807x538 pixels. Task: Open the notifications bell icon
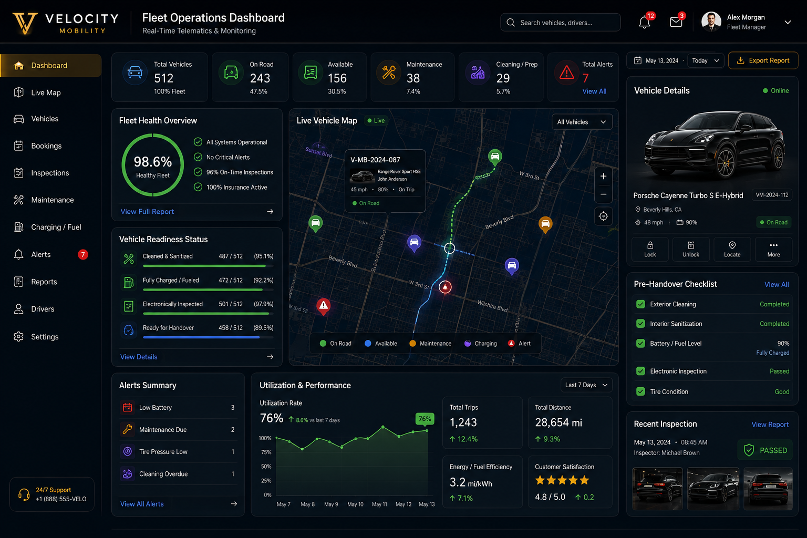(645, 23)
